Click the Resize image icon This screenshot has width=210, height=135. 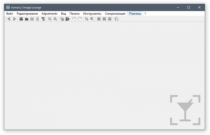[x=92, y=19]
